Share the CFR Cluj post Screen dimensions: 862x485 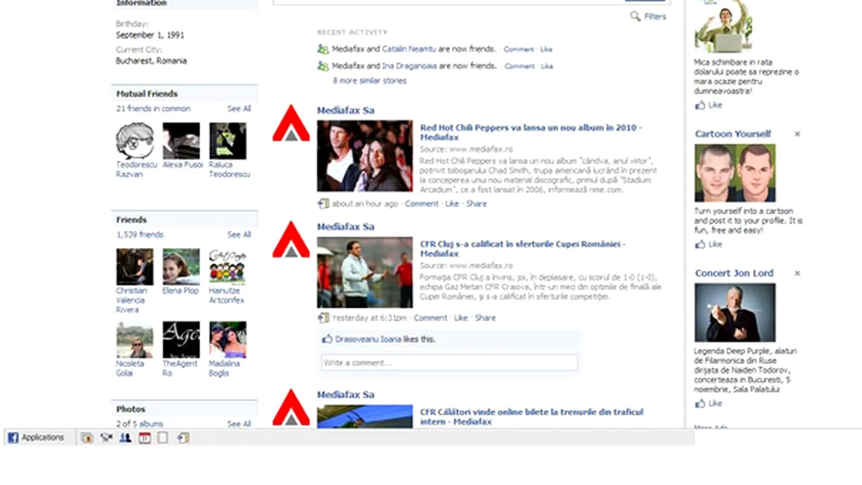point(485,318)
